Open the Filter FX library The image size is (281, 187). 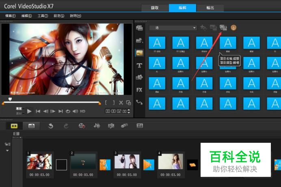(139, 90)
